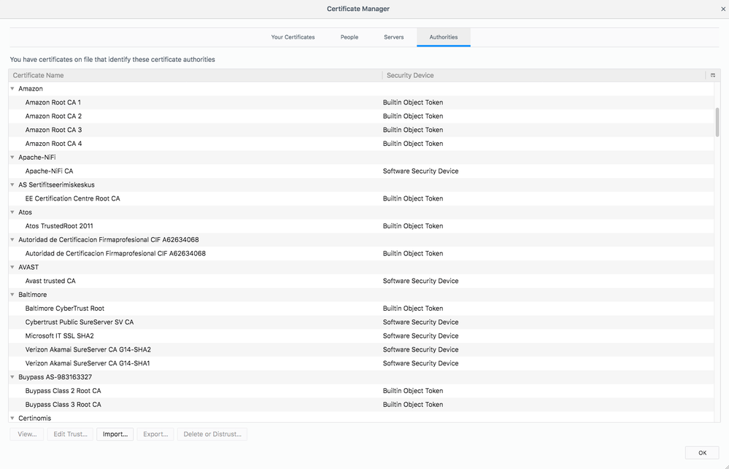Switch to the People tab

pos(349,37)
